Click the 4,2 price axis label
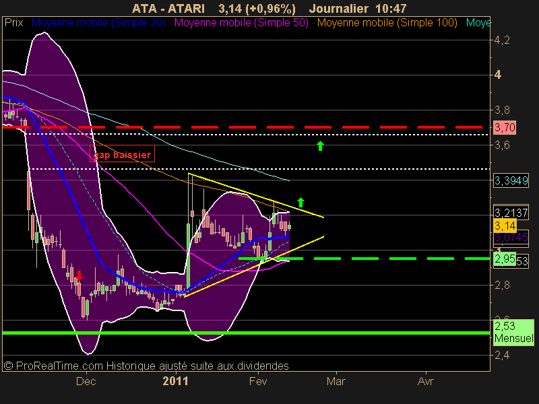The width and height of the screenshot is (539, 404). 502,40
